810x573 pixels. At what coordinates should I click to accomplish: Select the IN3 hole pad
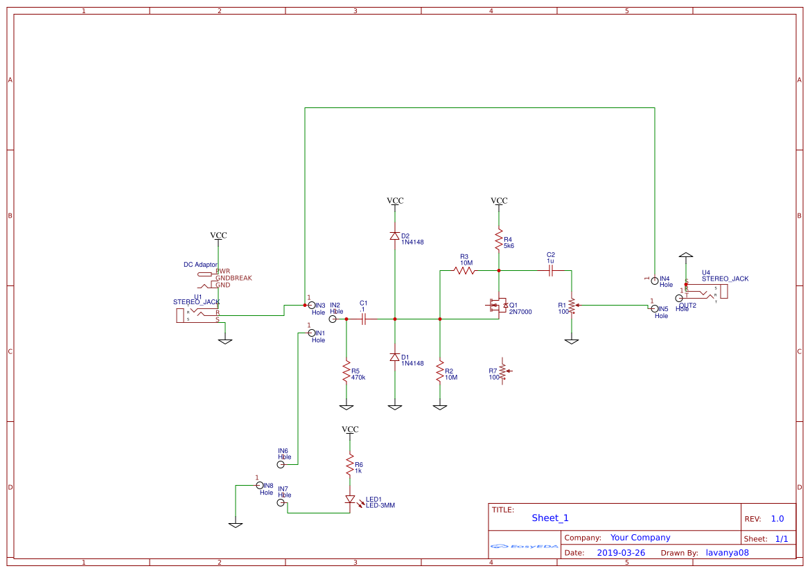tap(312, 306)
